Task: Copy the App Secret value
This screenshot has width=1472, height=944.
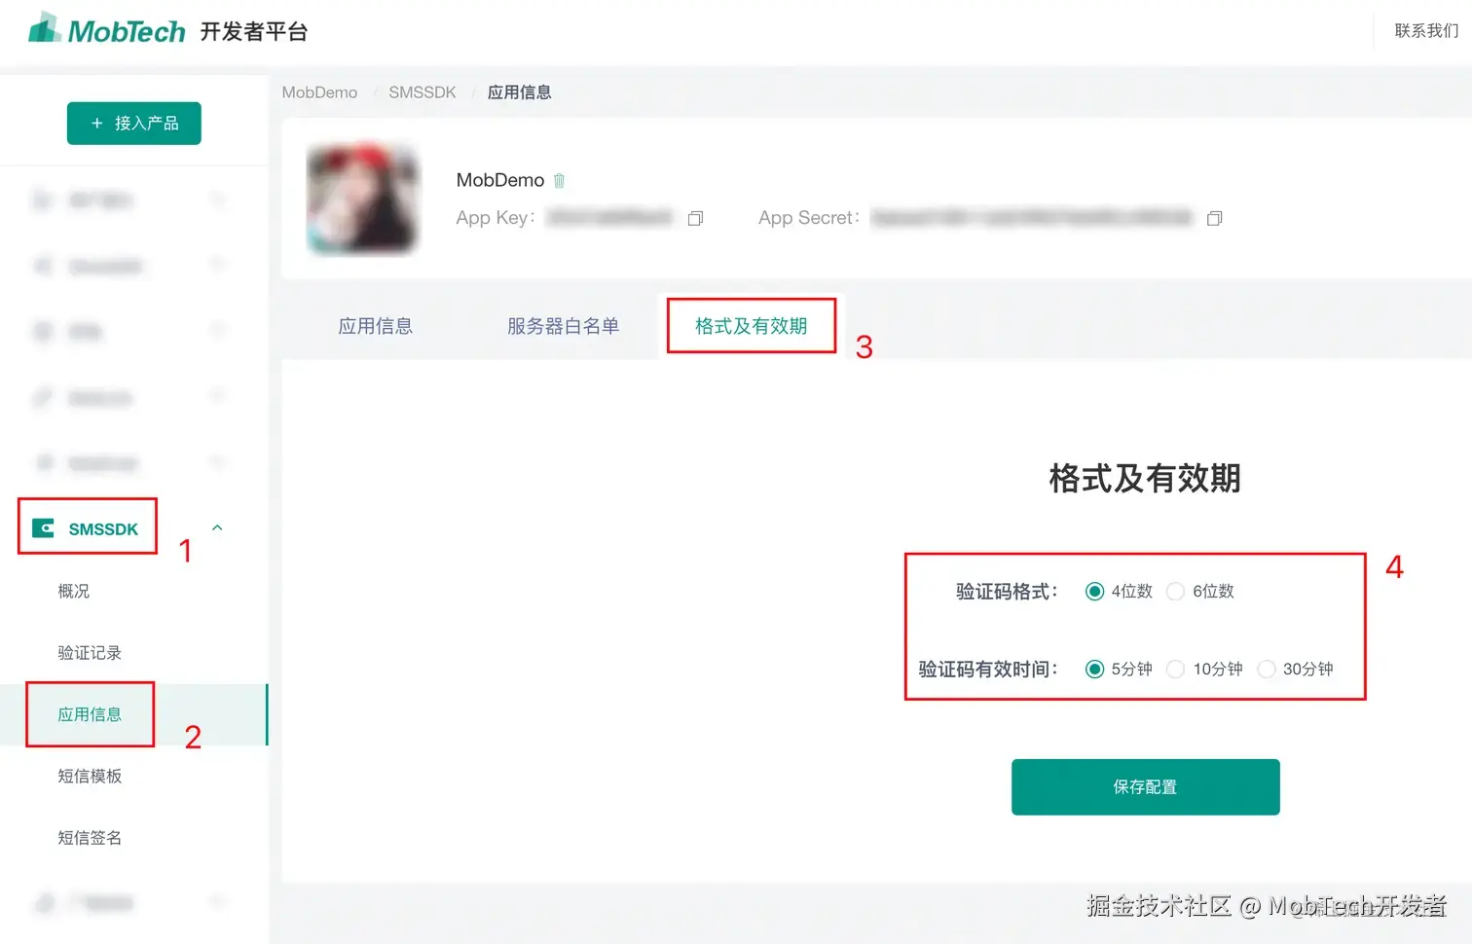Action: point(1214,218)
